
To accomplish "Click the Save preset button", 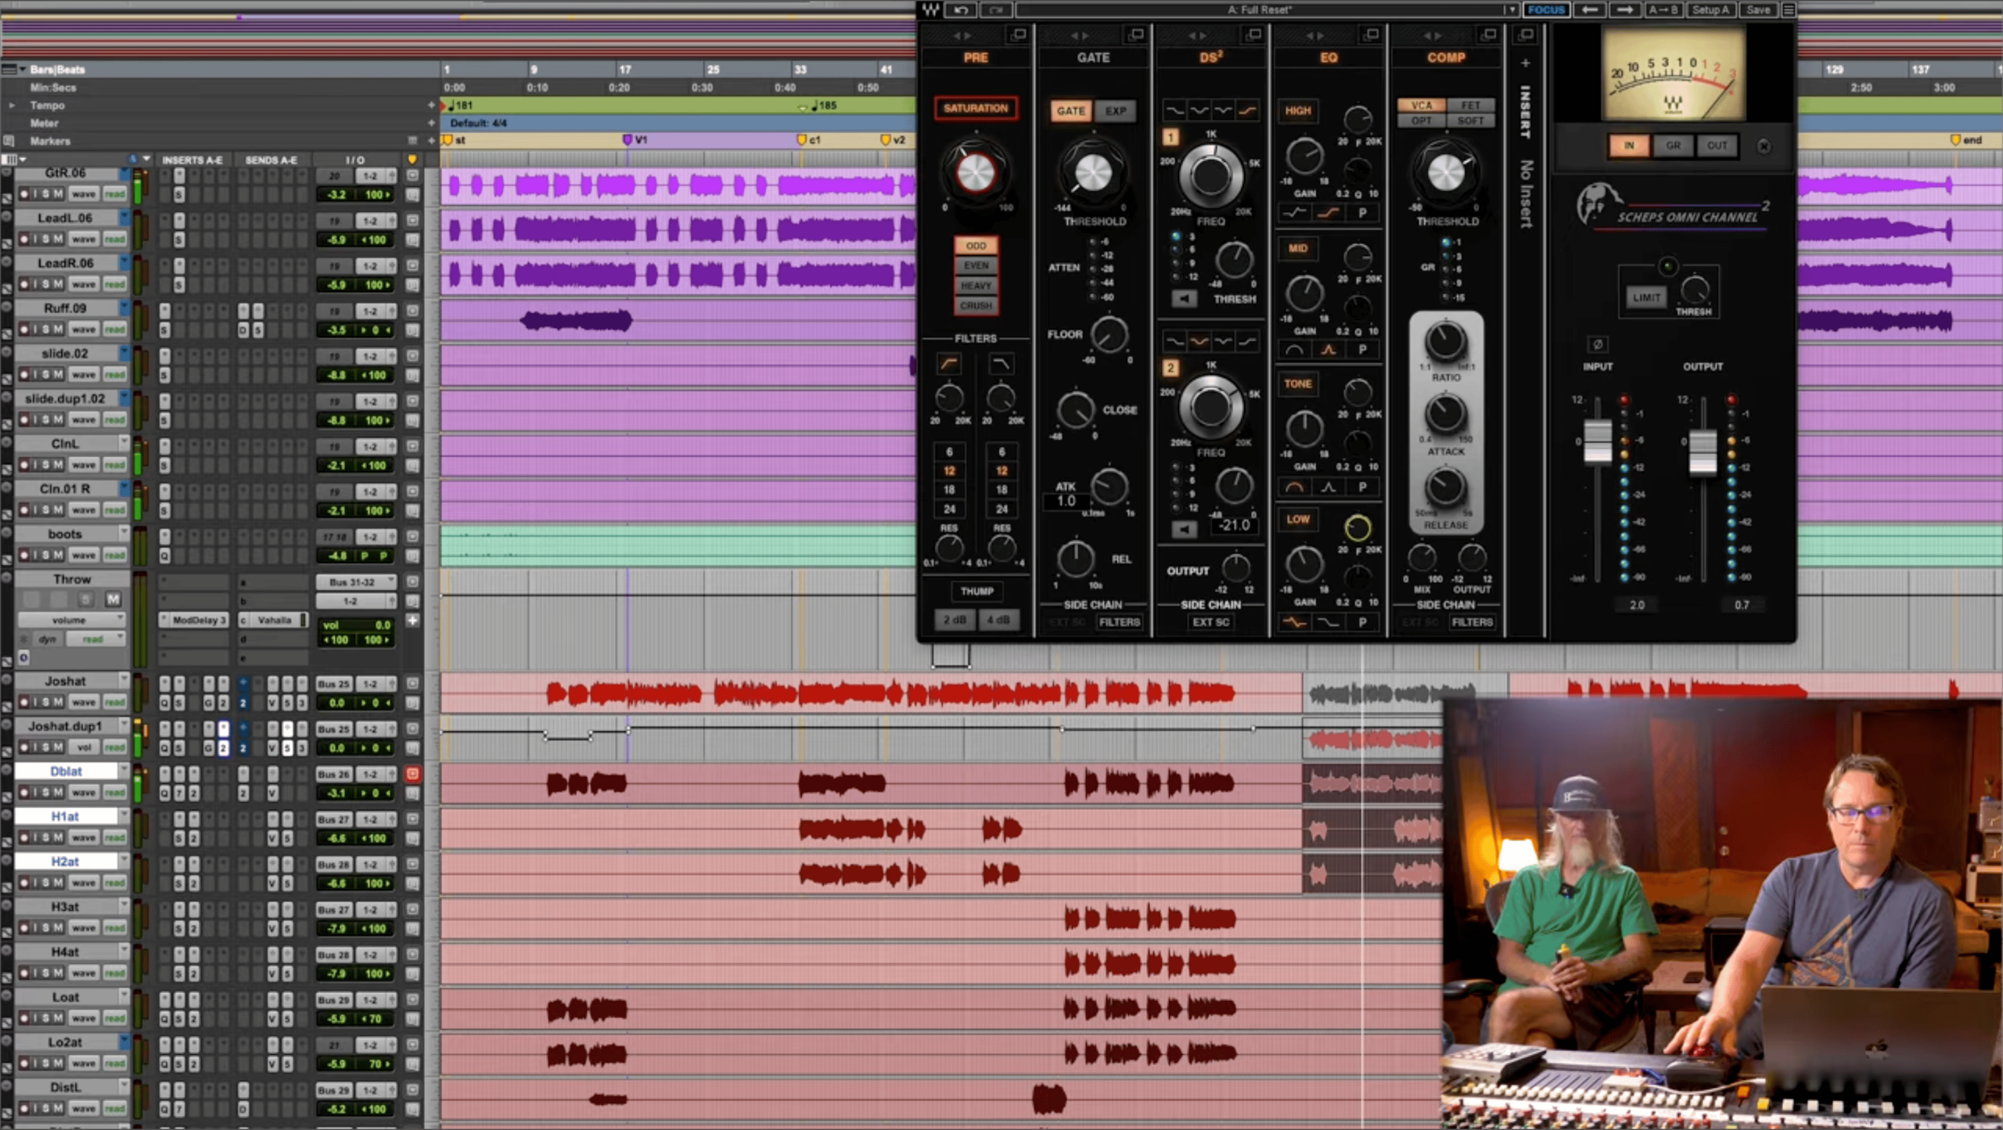I will tap(1757, 10).
